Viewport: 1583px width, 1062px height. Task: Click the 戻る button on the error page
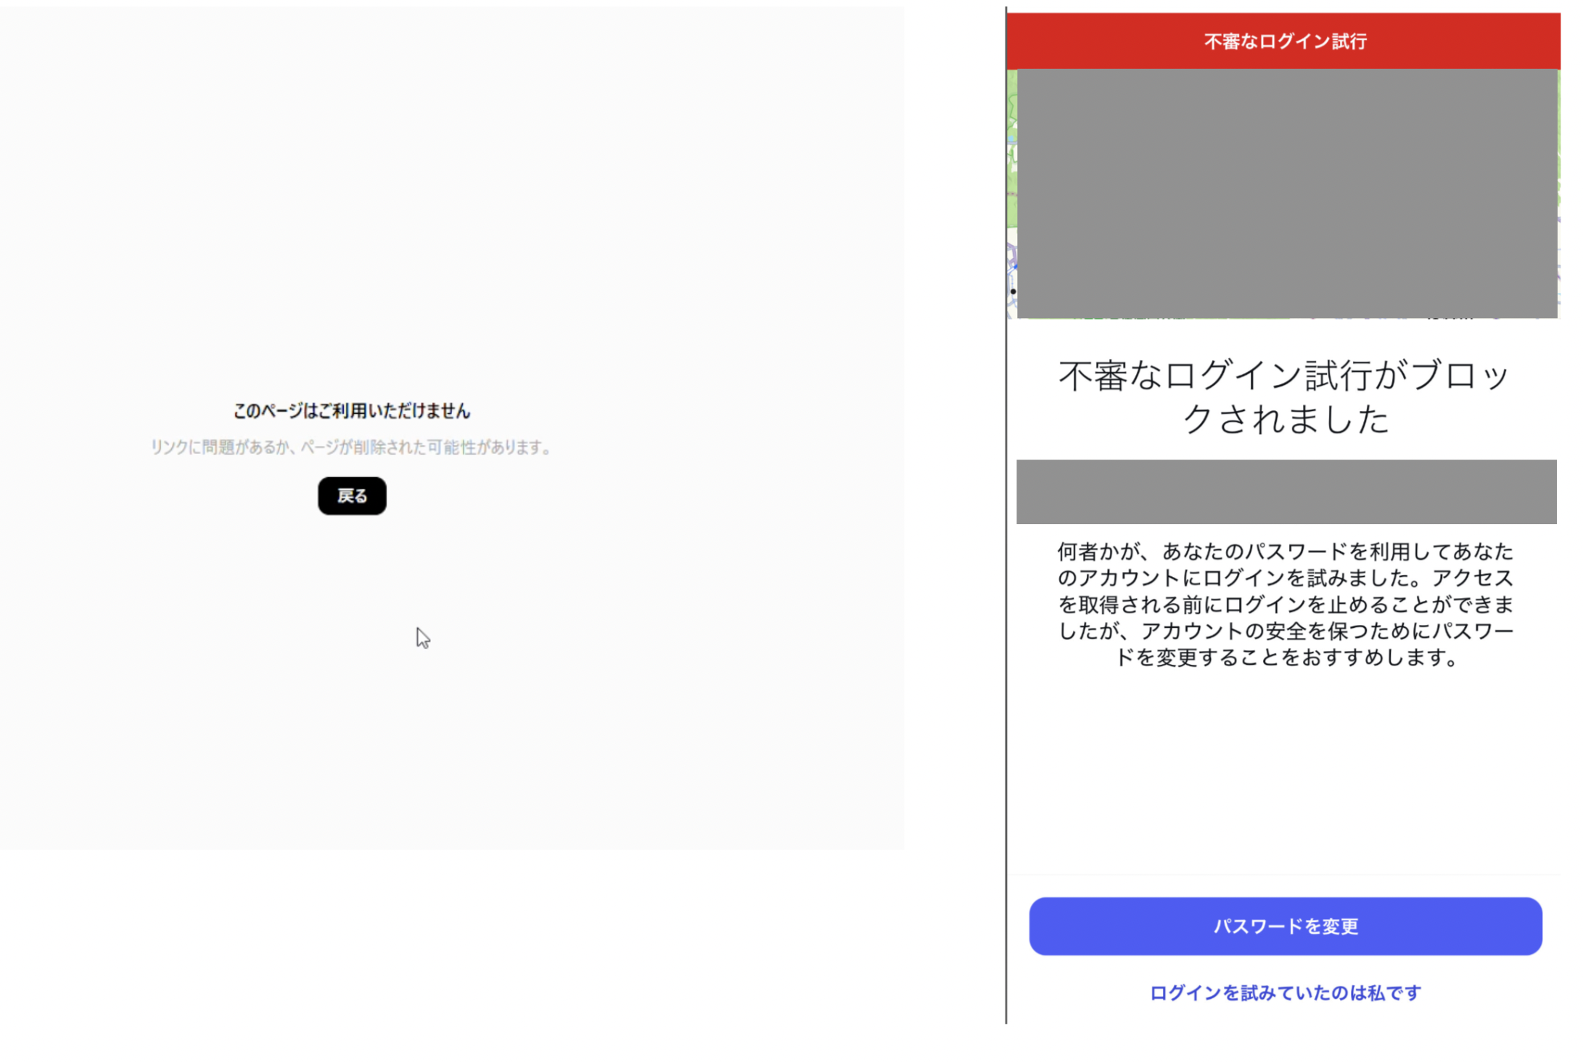coord(352,495)
